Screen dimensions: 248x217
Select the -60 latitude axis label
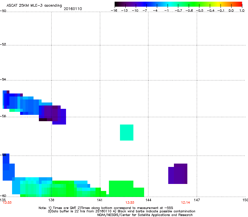(3, 196)
